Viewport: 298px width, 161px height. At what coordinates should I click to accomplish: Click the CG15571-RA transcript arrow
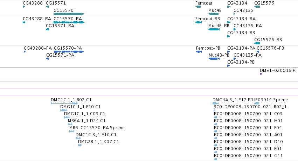48,29
